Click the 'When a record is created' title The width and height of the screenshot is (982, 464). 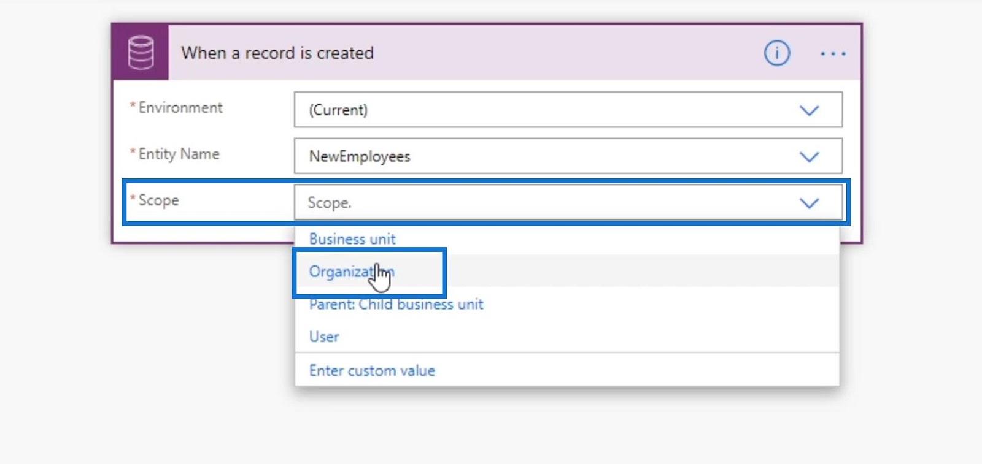pyautogui.click(x=277, y=53)
